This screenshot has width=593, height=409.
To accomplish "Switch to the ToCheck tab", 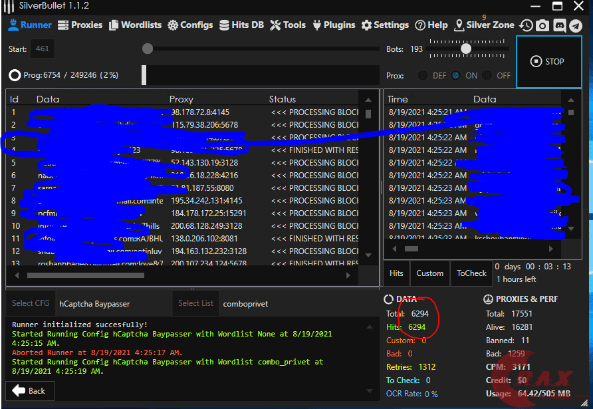I will click(x=471, y=273).
